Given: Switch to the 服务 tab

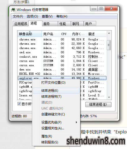Looking at the screenshot, I should coord(50,24).
